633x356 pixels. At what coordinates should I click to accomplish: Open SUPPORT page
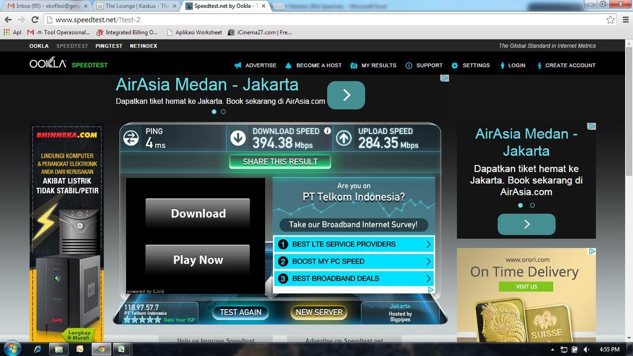424,65
